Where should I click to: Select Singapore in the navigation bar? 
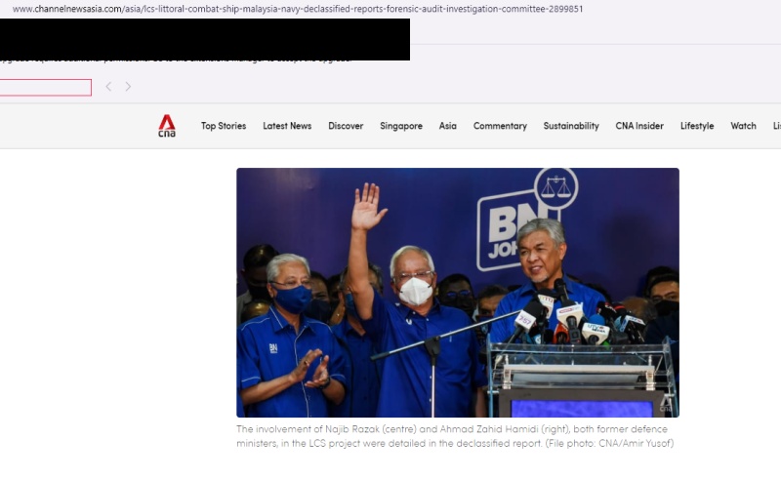(x=401, y=126)
